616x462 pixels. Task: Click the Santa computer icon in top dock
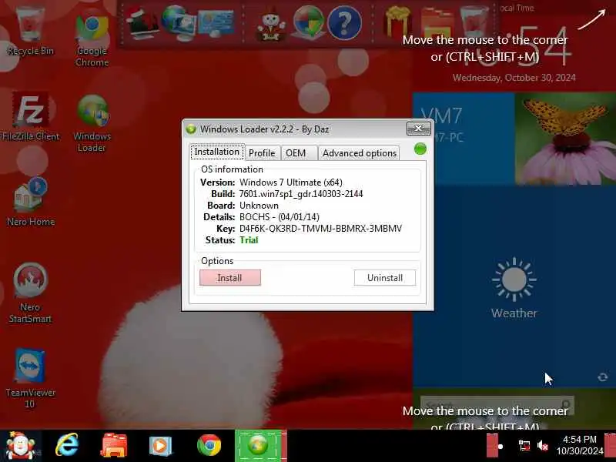coord(142,22)
